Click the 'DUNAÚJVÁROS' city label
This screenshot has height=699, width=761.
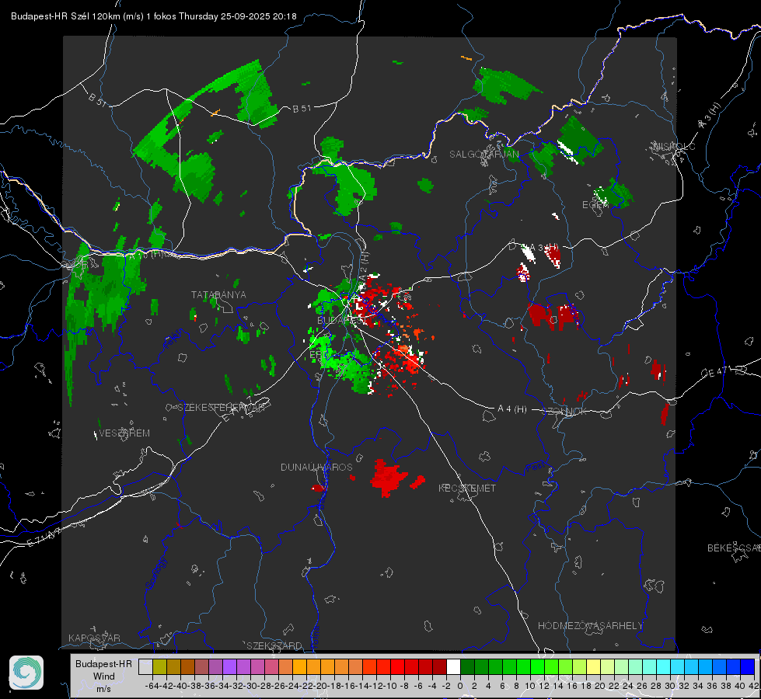(316, 467)
